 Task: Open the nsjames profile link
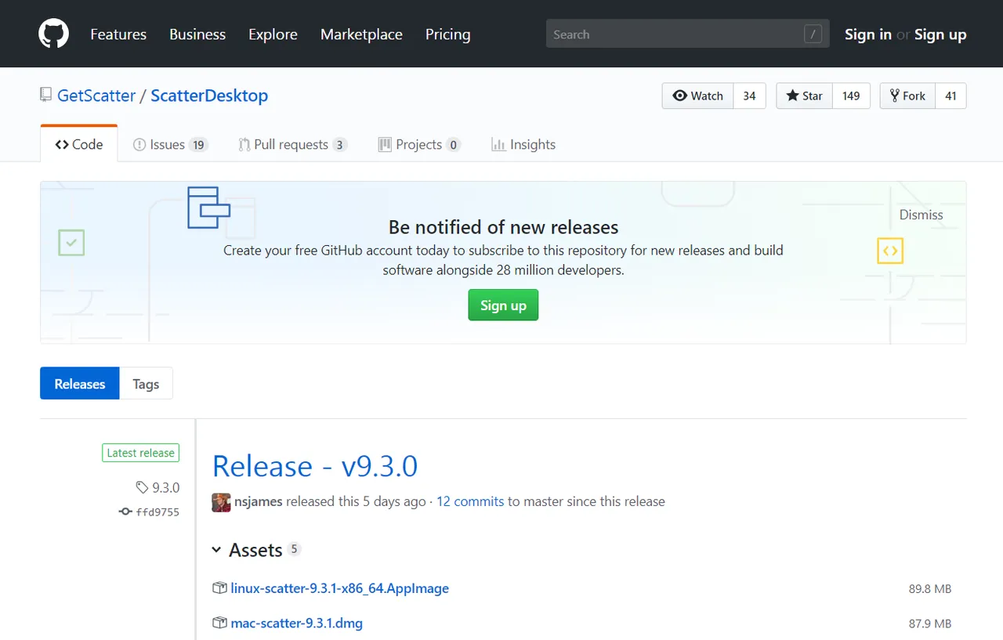[259, 501]
